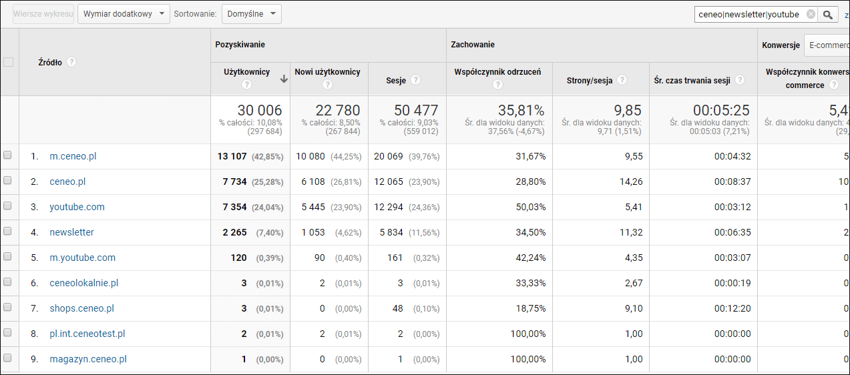The height and width of the screenshot is (375, 850).
Task: Select newsletter session duration 00:06:35
Action: (x=732, y=232)
